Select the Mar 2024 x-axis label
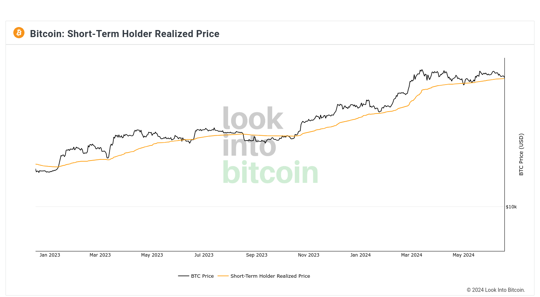The image size is (540, 297). coord(411,255)
